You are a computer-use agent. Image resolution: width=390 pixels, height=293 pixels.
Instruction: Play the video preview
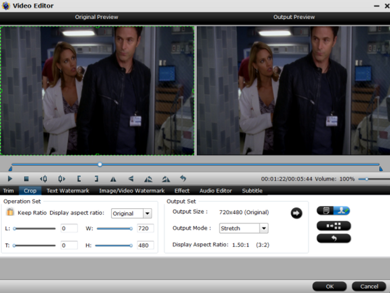click(x=10, y=179)
